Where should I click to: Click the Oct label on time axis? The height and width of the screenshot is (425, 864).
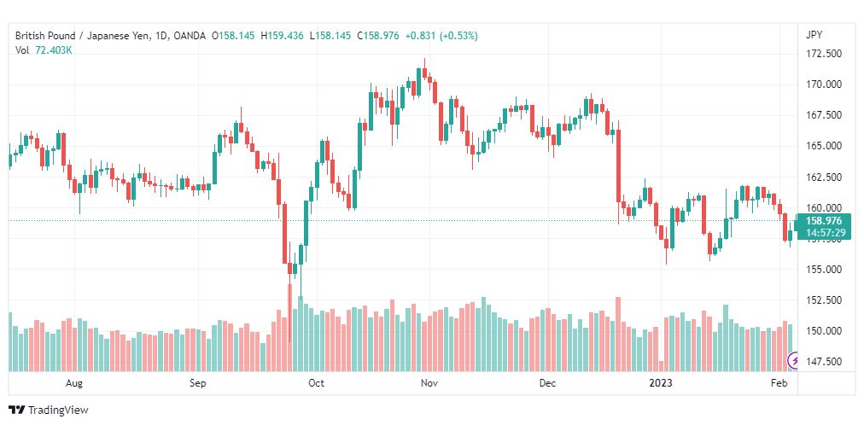point(316,383)
